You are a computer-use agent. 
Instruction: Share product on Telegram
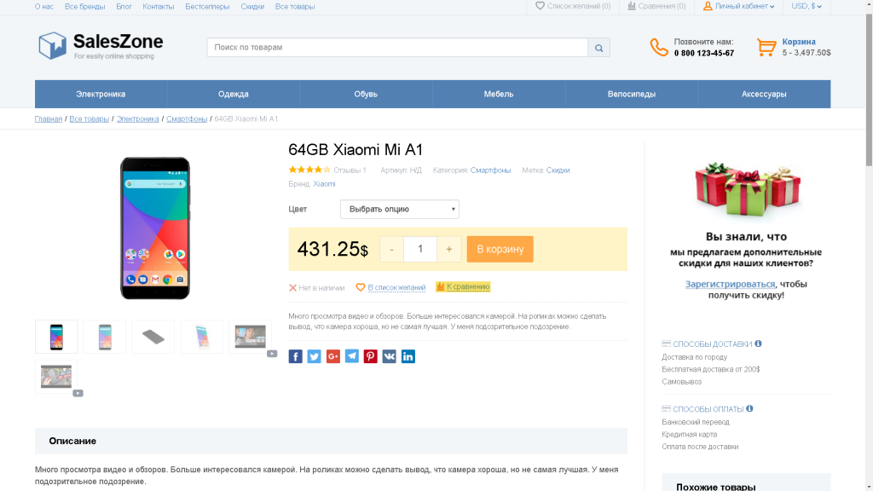pos(352,356)
